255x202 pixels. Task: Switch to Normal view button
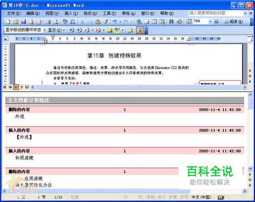(5, 87)
